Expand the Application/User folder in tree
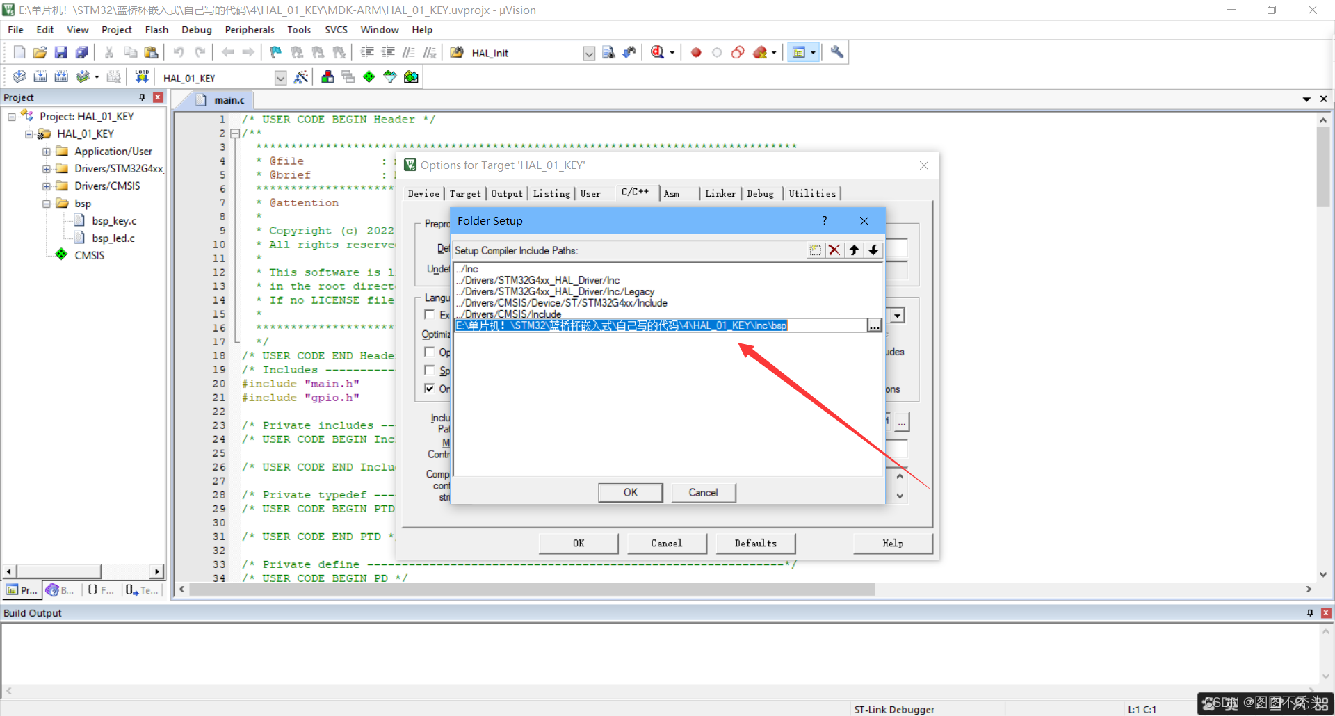Screen dimensions: 1335x716 [47, 152]
